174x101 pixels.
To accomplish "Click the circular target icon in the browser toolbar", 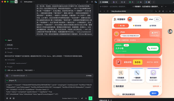I will coord(159,11).
